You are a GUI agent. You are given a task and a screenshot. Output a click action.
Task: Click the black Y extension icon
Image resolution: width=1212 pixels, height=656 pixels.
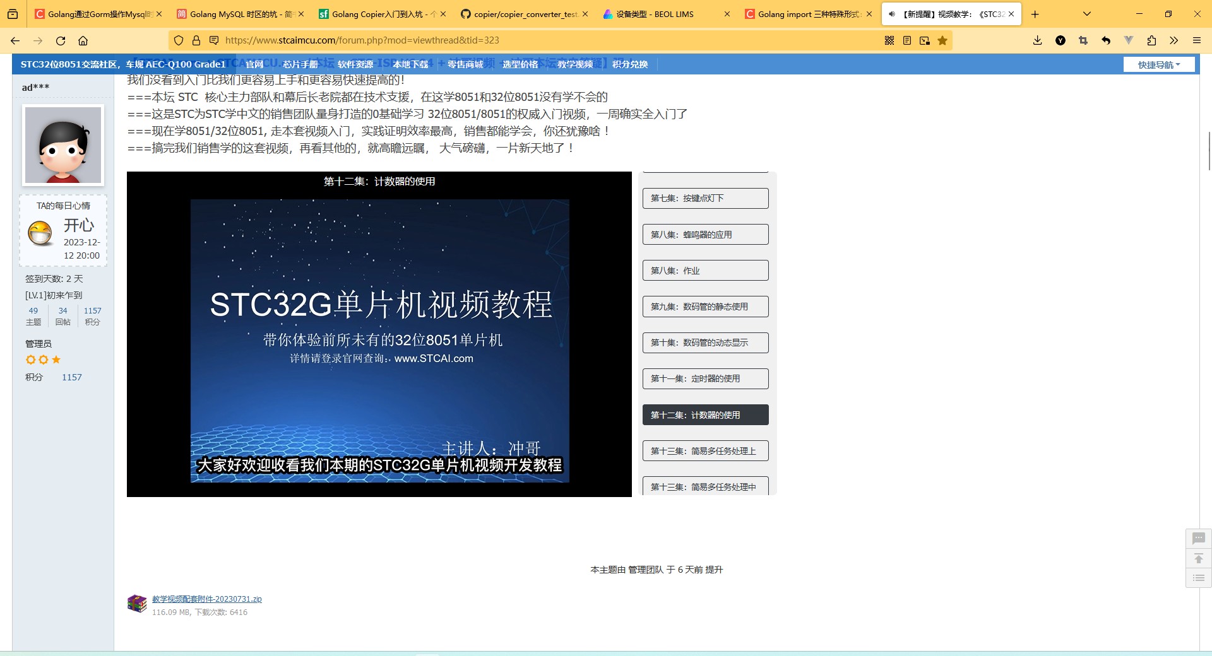[x=1060, y=40]
